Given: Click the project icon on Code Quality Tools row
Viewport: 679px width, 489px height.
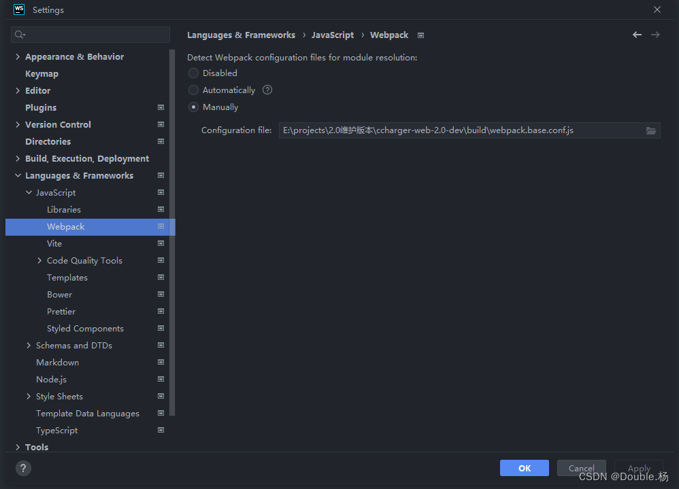Looking at the screenshot, I should 161,260.
